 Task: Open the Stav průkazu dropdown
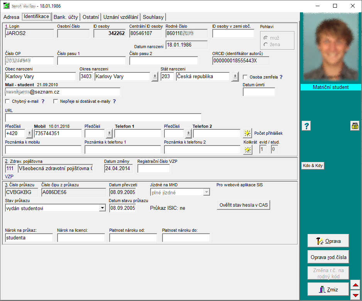pos(102,208)
